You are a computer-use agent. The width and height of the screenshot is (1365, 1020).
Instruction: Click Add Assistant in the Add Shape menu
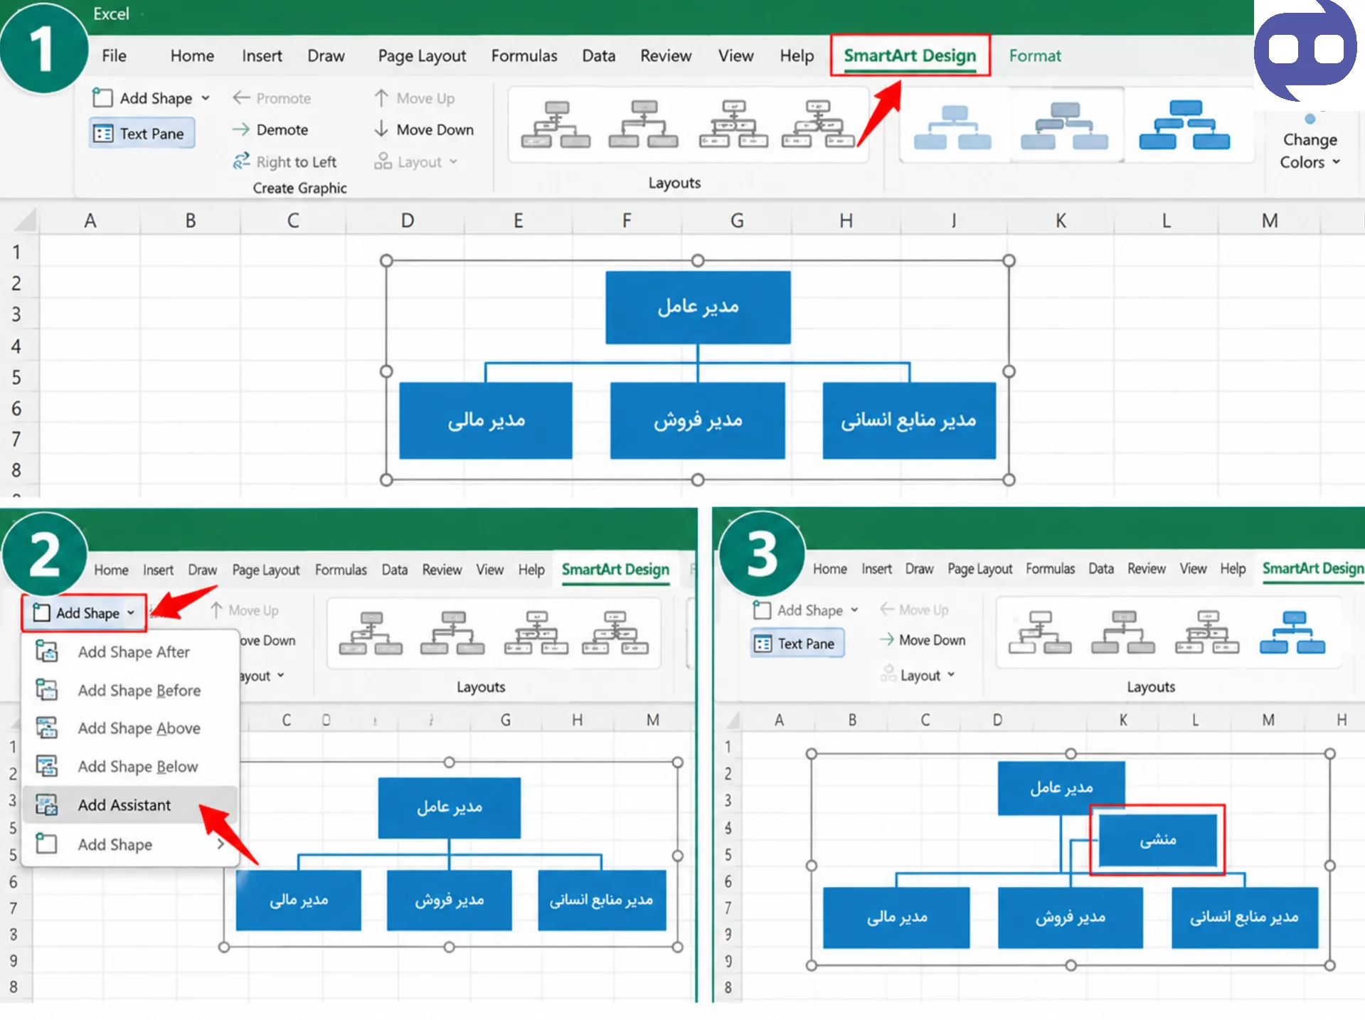(x=129, y=804)
